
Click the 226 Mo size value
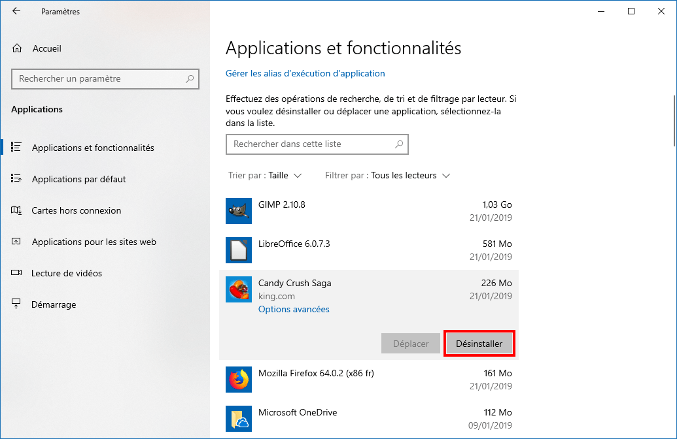(496, 283)
